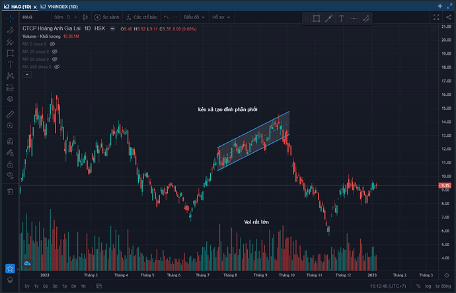This screenshot has height=293, width=456.
Task: Enter fullscreen chart mode
Action: pyautogui.click(x=436, y=17)
